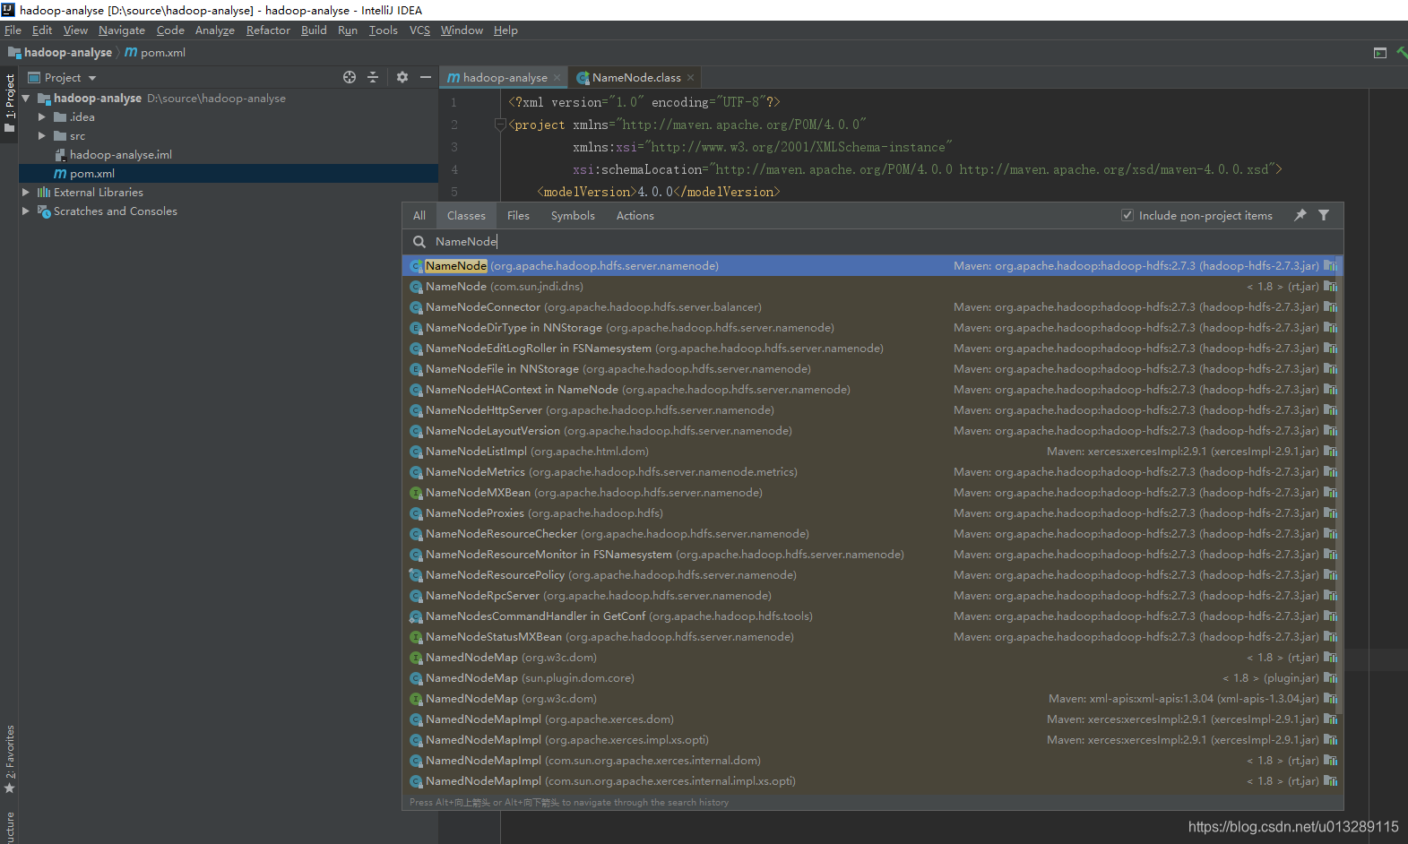This screenshot has width=1408, height=844.
Task: Switch to the Symbols search tab
Action: click(573, 216)
